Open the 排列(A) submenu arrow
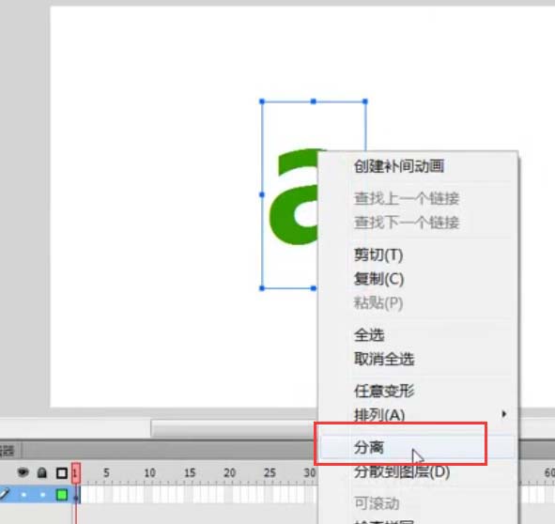The height and width of the screenshot is (524, 555). click(504, 414)
